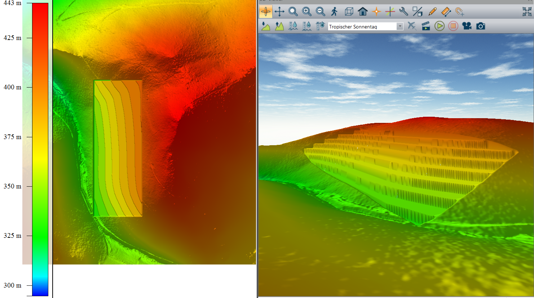Click the add water level icon
The height and width of the screenshot is (298, 534).
tap(320, 26)
